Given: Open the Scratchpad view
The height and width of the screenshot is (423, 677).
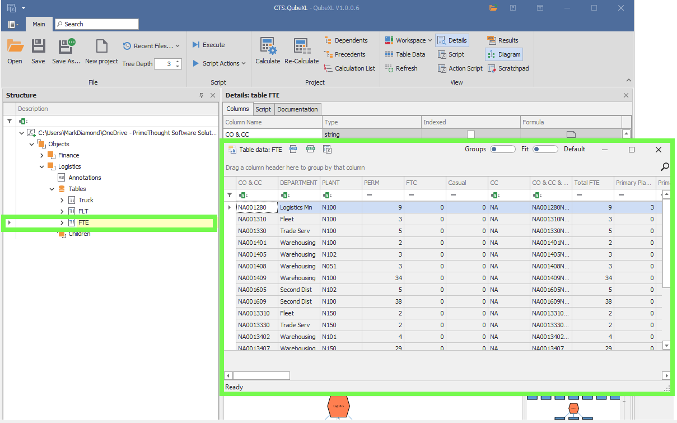Looking at the screenshot, I should (508, 68).
